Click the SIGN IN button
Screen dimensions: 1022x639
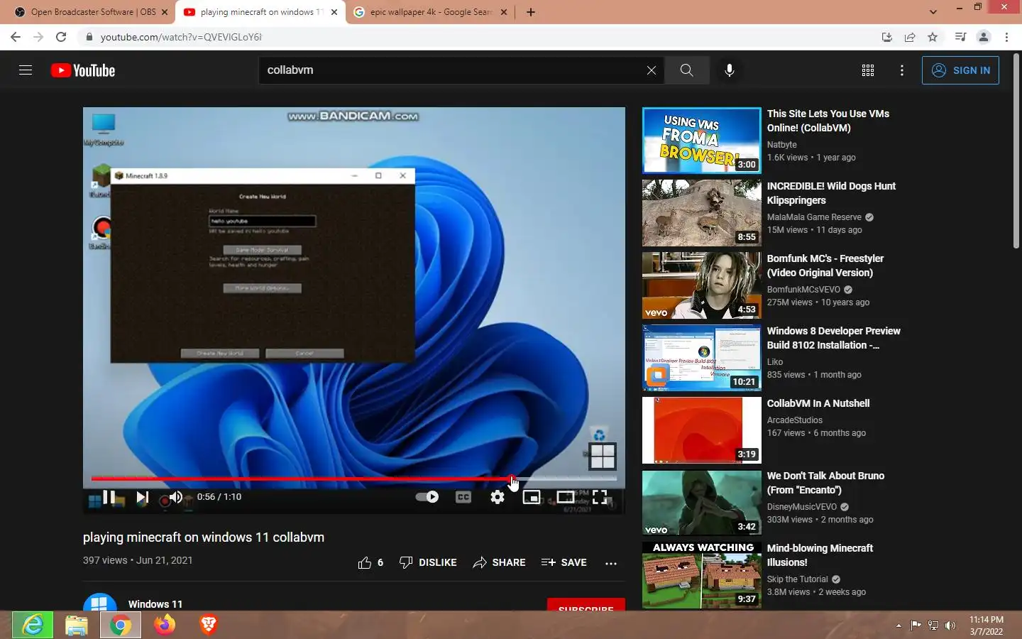pos(960,70)
